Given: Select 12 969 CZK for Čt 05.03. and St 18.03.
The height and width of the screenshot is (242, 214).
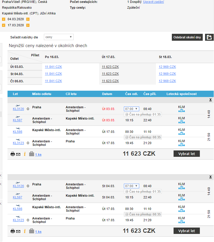Looking at the screenshot, I should click(x=168, y=81).
